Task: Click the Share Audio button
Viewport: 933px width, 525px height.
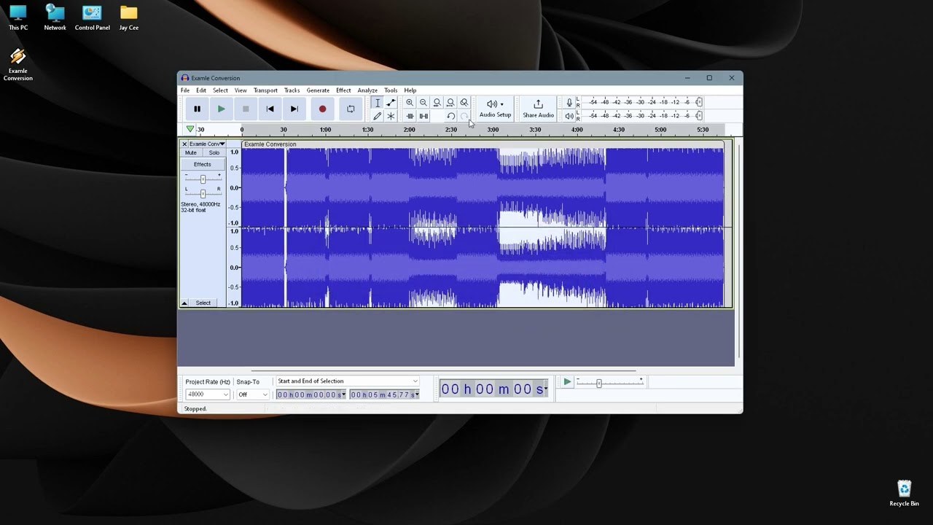Action: point(538,109)
